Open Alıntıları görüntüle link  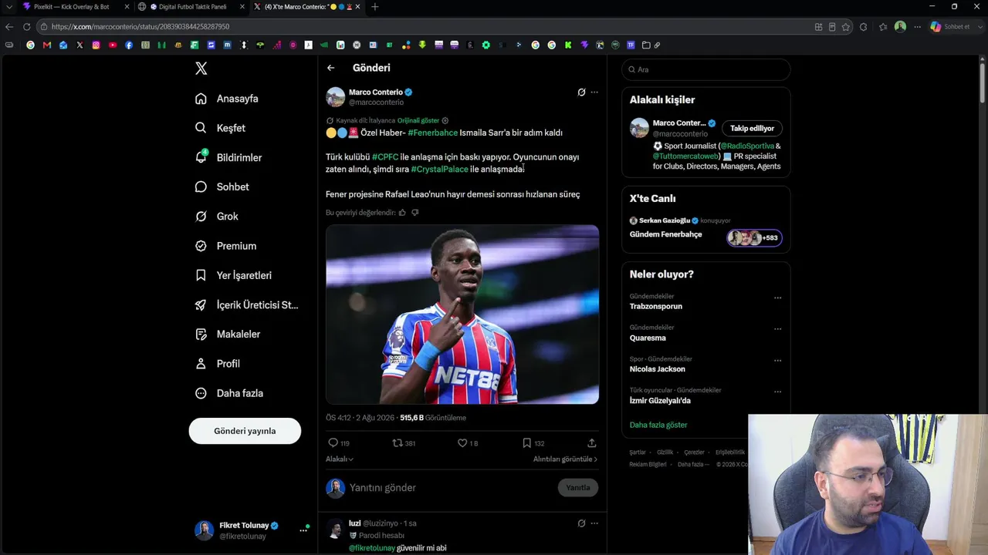(x=565, y=459)
